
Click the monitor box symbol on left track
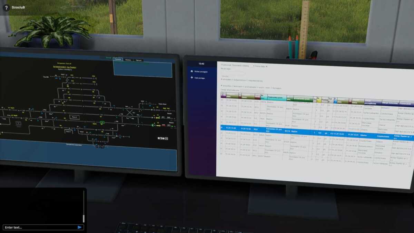(18, 123)
